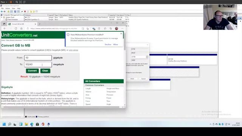Viewport: 242px width, 136px height.
Task: Open the Length converter link
Action: coord(88,88)
